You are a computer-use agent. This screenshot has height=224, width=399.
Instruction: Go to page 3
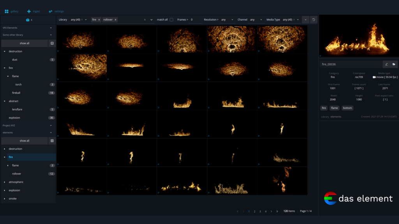(x=260, y=211)
